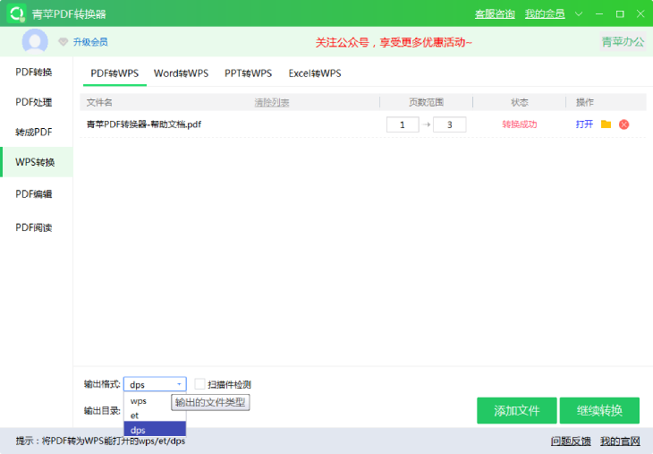The image size is (653, 454).
Task: Switch to Word转WPS tab
Action: 182,73
